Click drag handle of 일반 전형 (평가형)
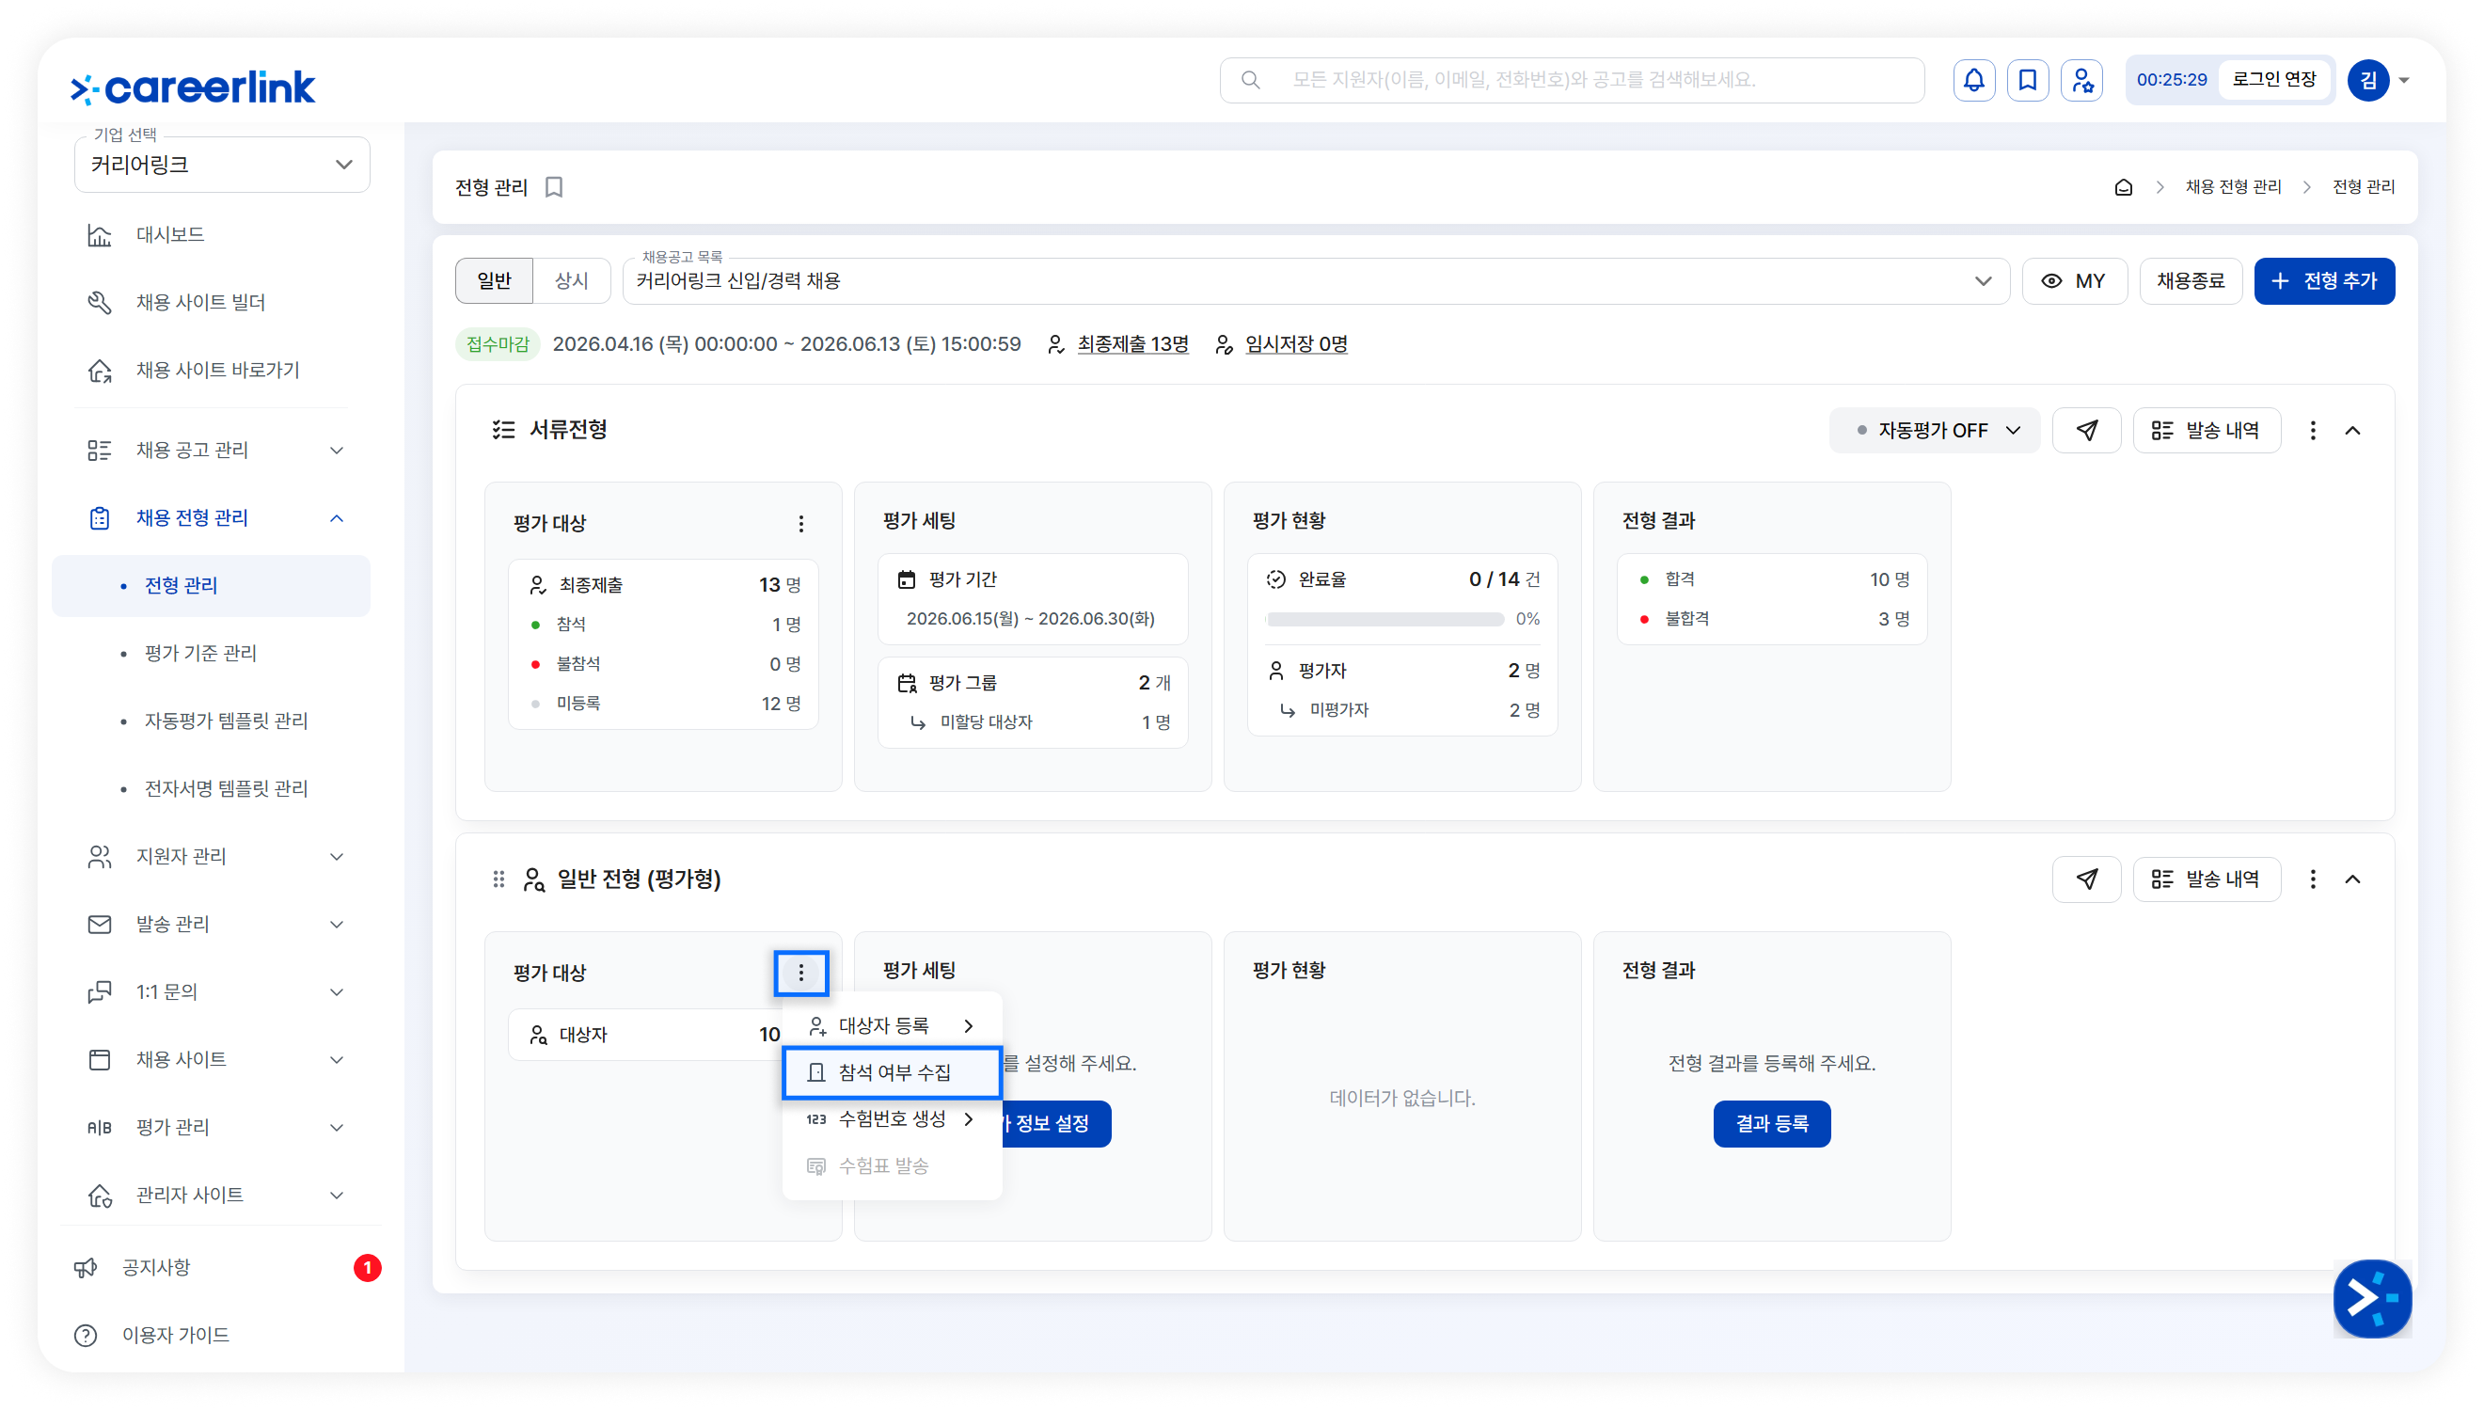 (498, 879)
